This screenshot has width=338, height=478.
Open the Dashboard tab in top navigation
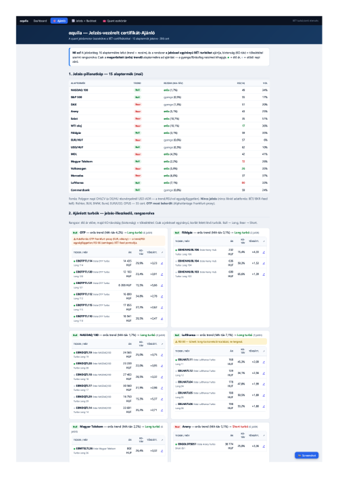[41, 21]
